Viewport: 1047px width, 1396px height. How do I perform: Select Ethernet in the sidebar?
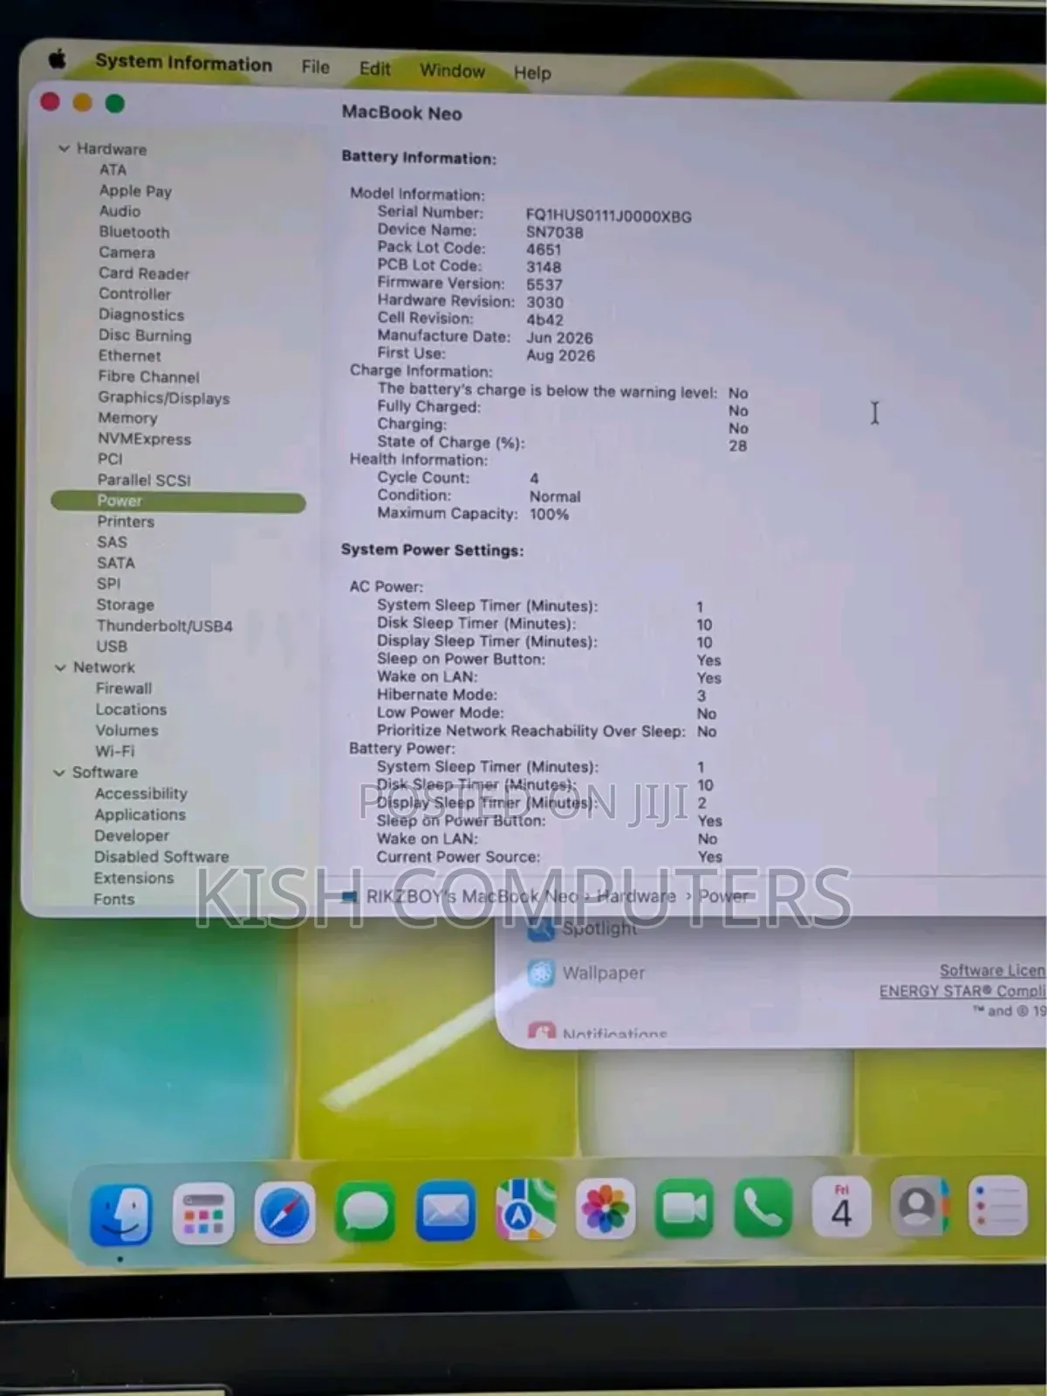(129, 356)
